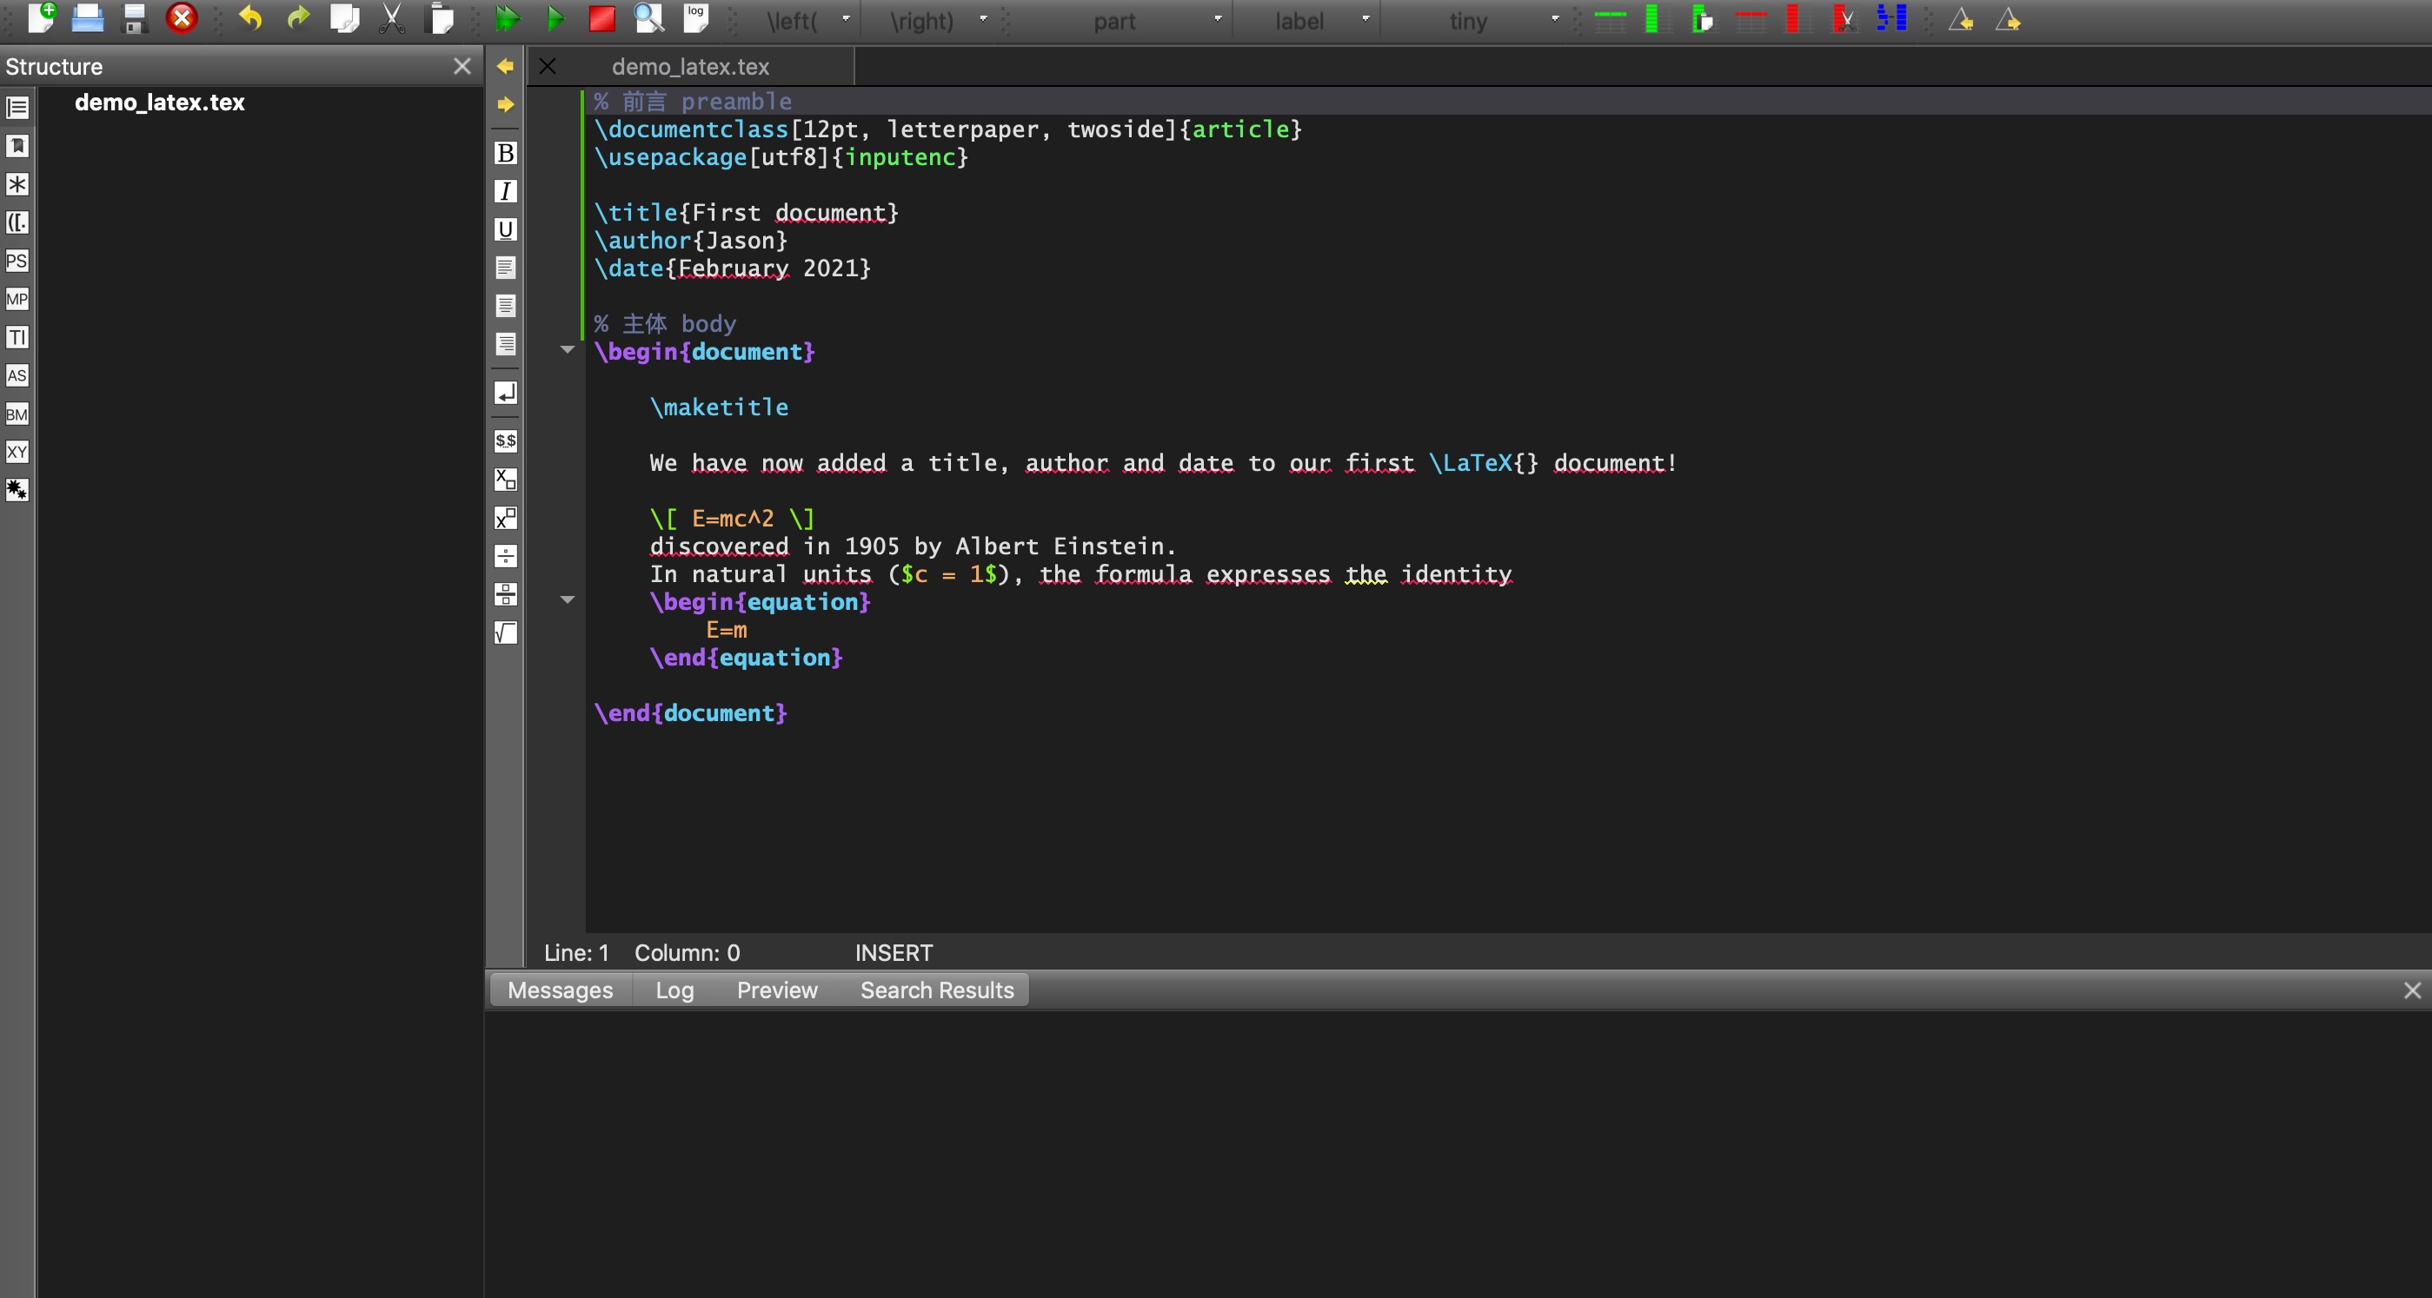Redo the last undone edit
Image resolution: width=2432 pixels, height=1298 pixels.
[297, 18]
